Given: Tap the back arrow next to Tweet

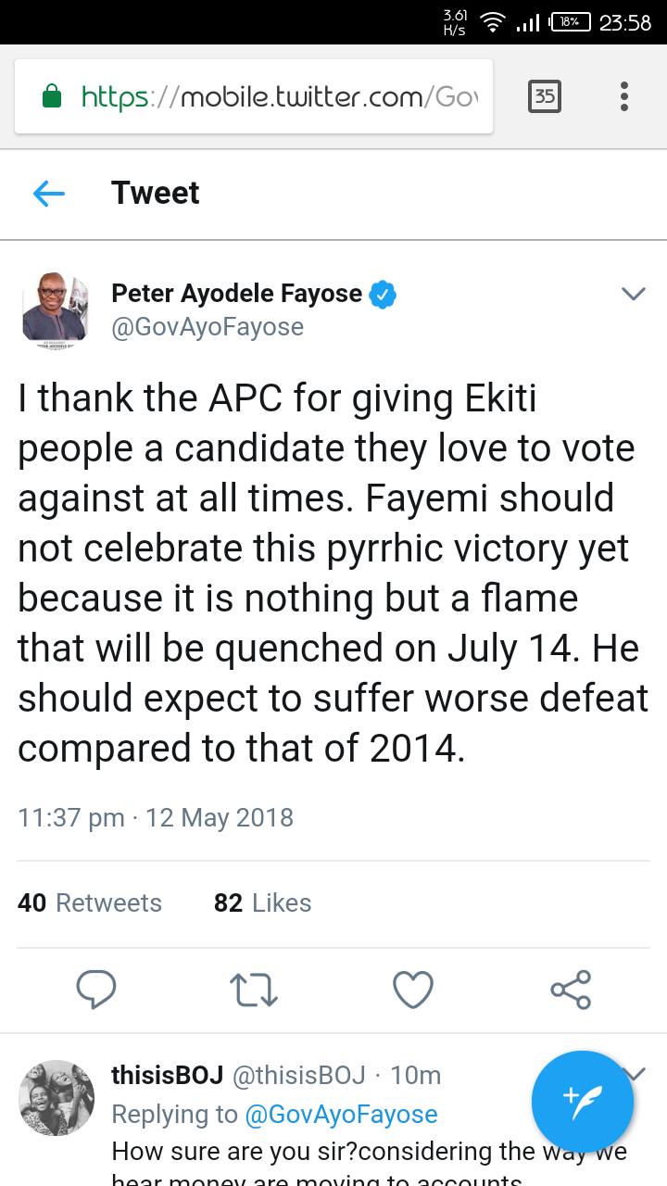Looking at the screenshot, I should pyautogui.click(x=49, y=193).
